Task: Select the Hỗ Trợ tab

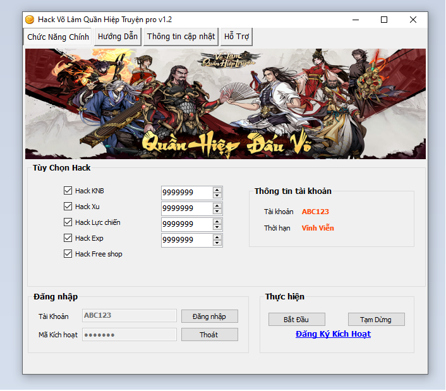Action: 236,37
